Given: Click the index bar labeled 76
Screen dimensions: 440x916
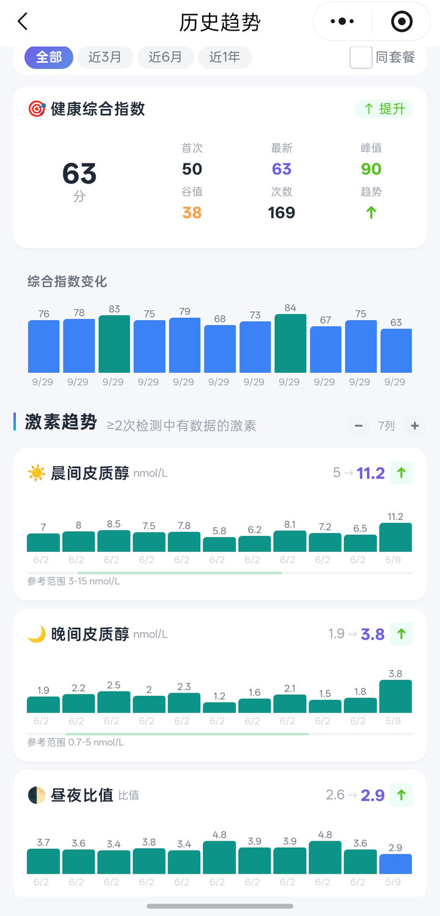Looking at the screenshot, I should click(44, 346).
